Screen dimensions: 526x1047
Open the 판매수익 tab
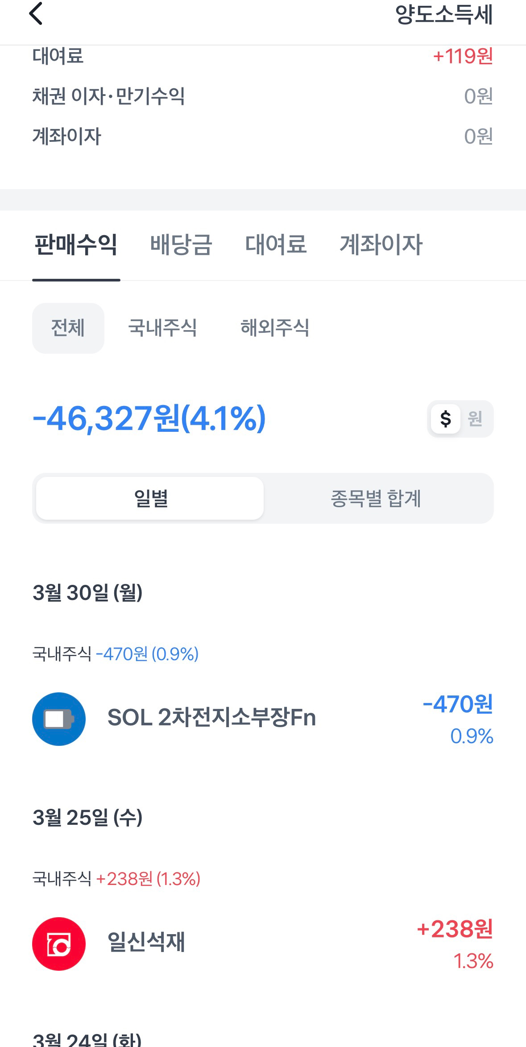click(76, 244)
